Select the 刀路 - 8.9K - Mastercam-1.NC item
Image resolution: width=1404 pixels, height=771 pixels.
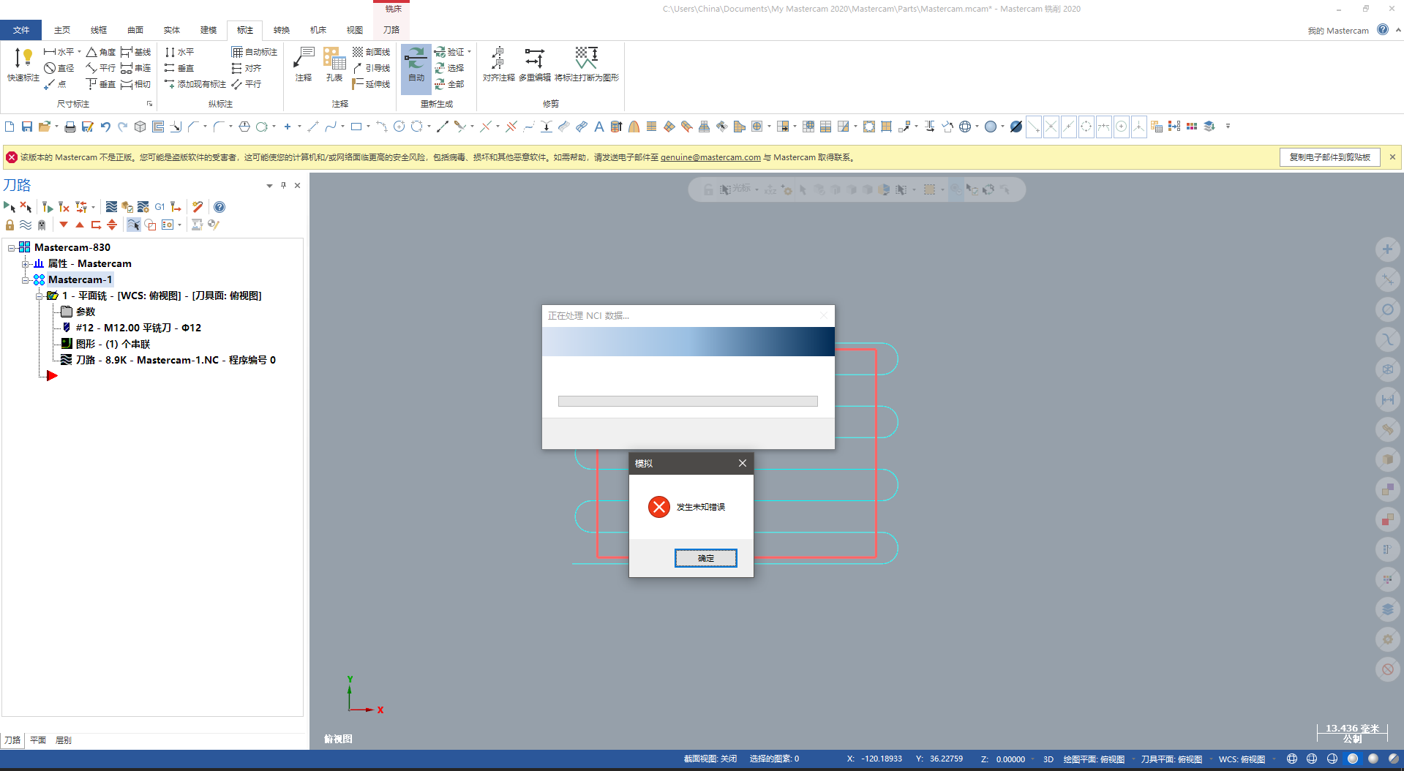176,360
